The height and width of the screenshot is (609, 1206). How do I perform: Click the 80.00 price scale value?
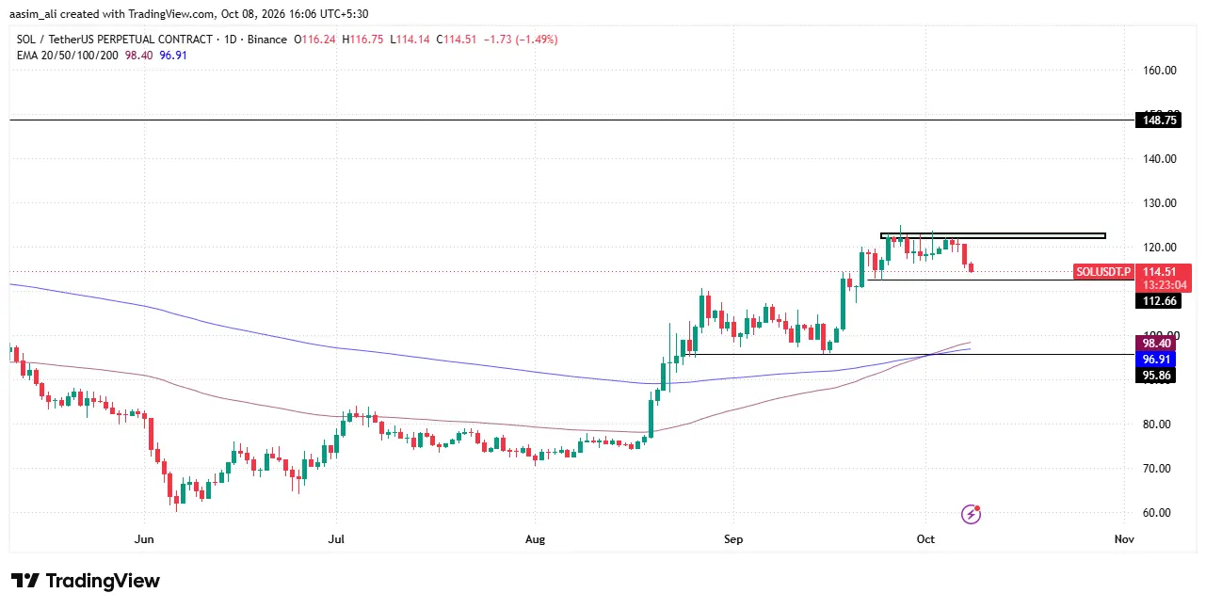tap(1157, 424)
